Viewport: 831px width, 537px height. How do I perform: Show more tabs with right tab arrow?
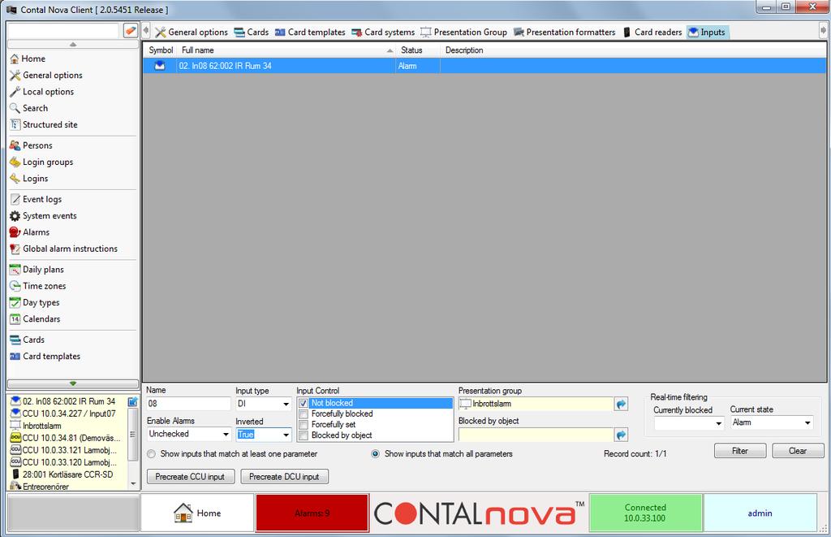pyautogui.click(x=823, y=31)
